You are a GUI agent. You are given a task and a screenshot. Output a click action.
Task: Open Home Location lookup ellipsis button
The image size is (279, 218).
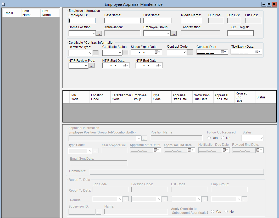tap(99, 33)
